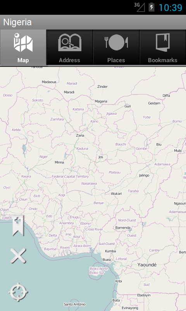Screen dimensions: 186x311
Task: Tap the Yobe state label
Action: click(x=146, y=117)
